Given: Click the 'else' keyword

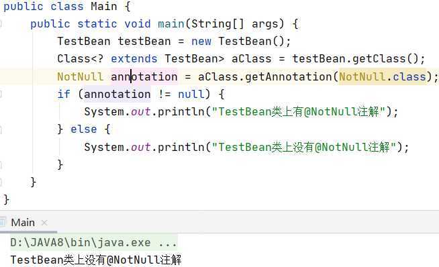Looking at the screenshot, I should (x=84, y=129).
